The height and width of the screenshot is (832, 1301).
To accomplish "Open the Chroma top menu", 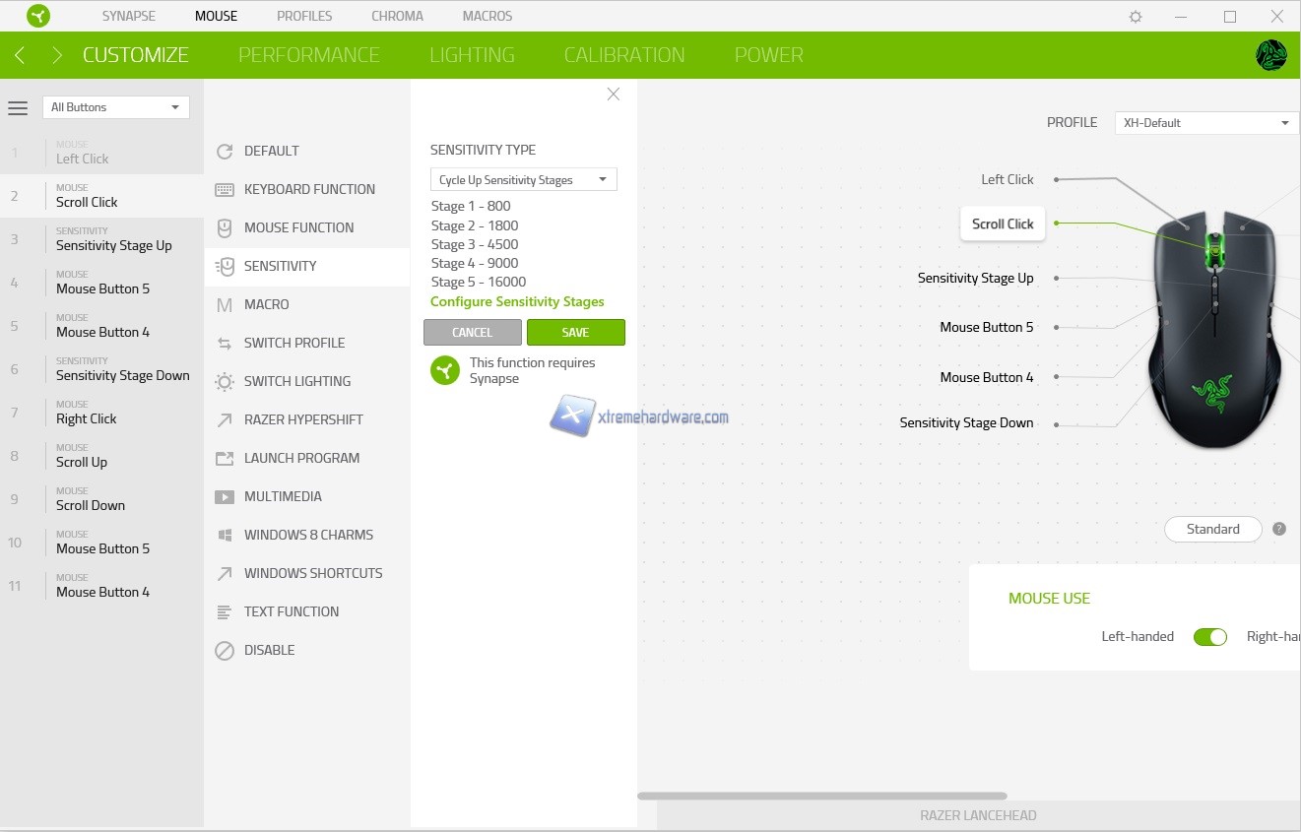I will [397, 16].
